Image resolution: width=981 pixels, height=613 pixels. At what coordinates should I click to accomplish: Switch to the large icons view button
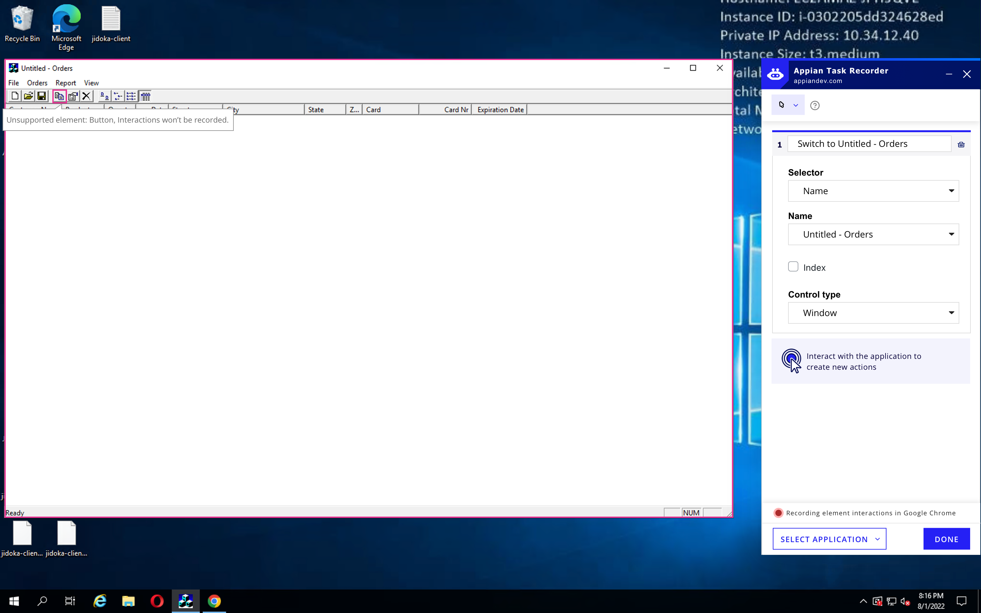104,96
